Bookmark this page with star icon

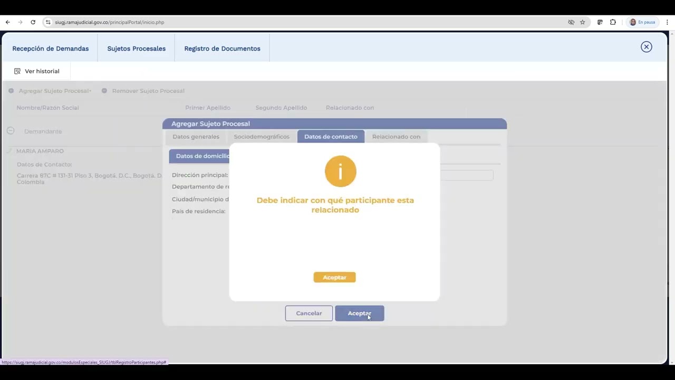[582, 22]
